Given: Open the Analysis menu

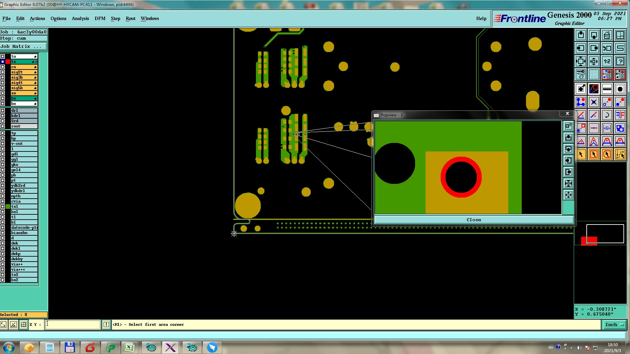Looking at the screenshot, I should tap(80, 19).
